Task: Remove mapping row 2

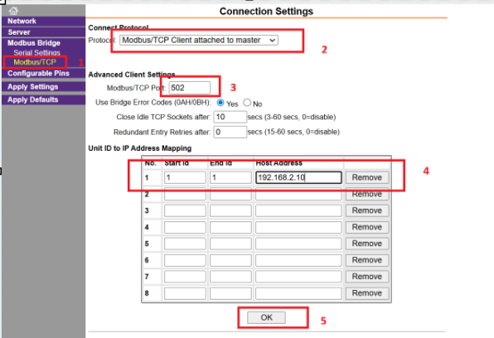Action: coord(367,195)
